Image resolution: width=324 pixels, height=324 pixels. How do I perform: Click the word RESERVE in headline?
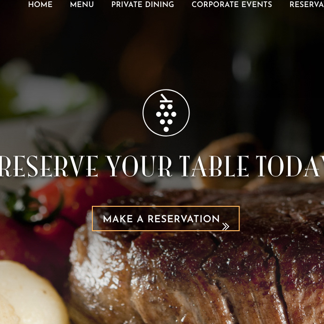click(49, 166)
